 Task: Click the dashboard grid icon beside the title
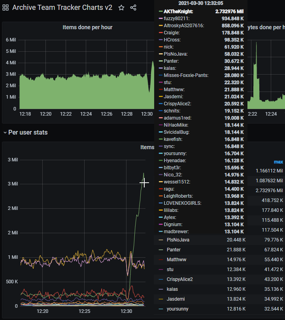click(x=6, y=8)
